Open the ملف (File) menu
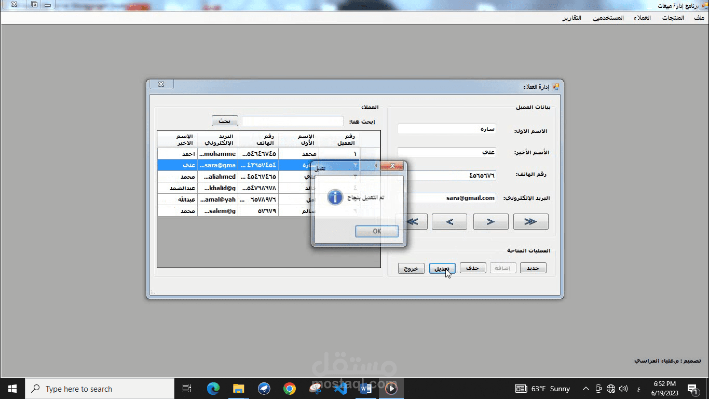This screenshot has width=709, height=399. click(699, 18)
